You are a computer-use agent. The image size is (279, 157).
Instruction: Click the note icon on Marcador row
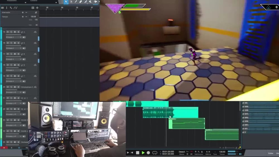[36, 13]
